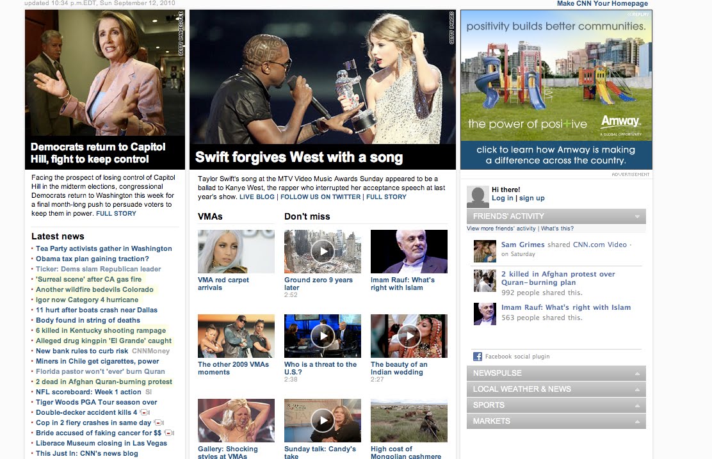This screenshot has height=459, width=712.
Task: Play the beauty of an Indian wedding video
Action: click(x=409, y=336)
